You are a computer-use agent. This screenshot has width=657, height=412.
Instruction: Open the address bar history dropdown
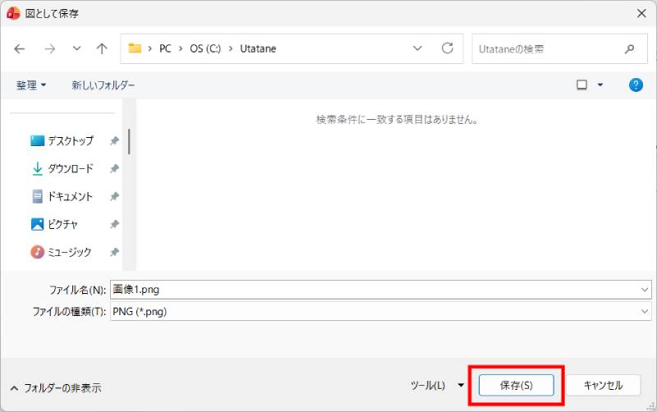[x=417, y=48]
